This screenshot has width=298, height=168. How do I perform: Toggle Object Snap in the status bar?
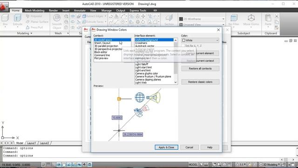[x=64, y=165]
